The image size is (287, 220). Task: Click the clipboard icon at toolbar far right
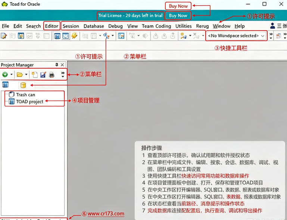coord(278,36)
